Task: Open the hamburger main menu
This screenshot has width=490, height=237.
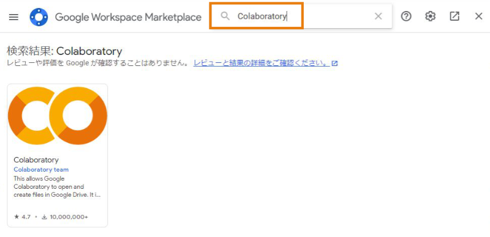Action: [13, 17]
